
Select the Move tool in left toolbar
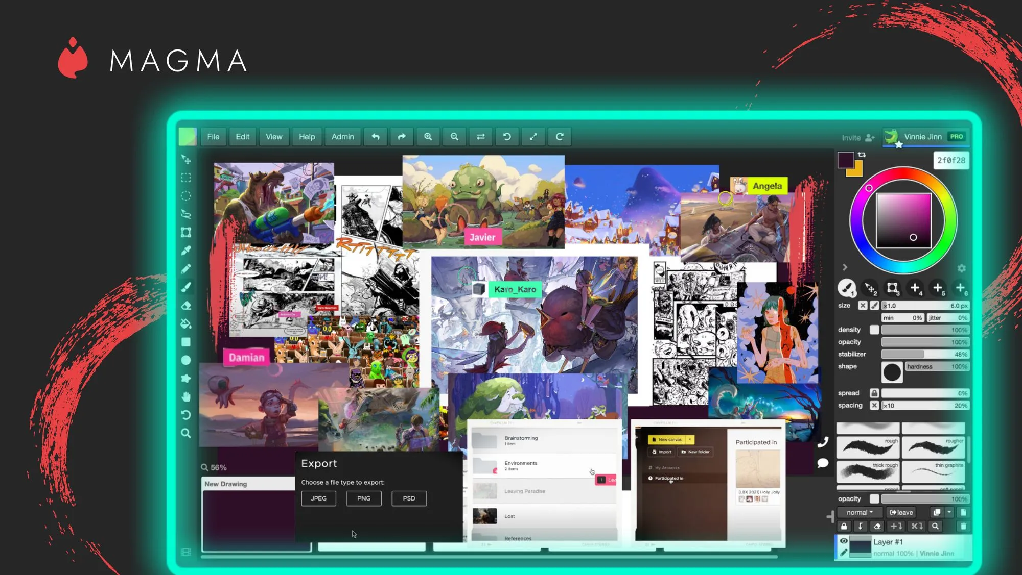(186, 160)
